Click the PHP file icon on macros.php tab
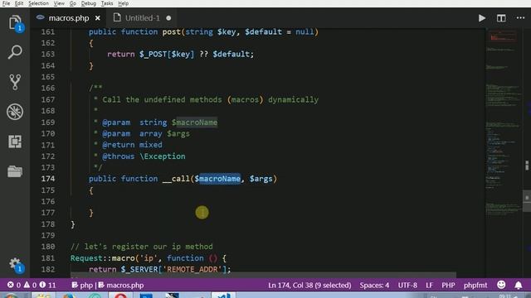The height and width of the screenshot is (298, 531). point(41,17)
